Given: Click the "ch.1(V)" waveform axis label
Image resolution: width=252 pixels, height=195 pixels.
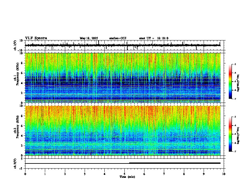Looking at the screenshot, I should point(15,45).
